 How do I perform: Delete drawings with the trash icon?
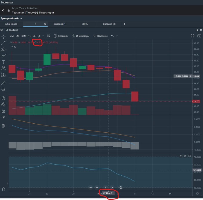coord(3,126)
